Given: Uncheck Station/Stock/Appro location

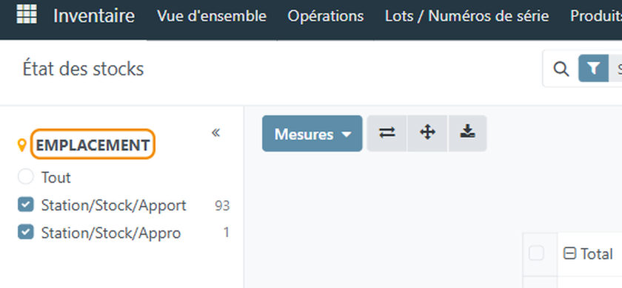Looking at the screenshot, I should 26,232.
